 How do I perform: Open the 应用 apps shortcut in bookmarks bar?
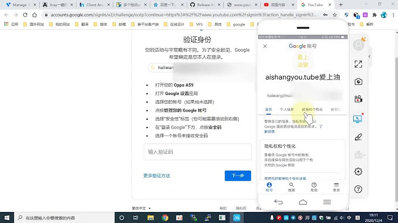tap(11, 24)
